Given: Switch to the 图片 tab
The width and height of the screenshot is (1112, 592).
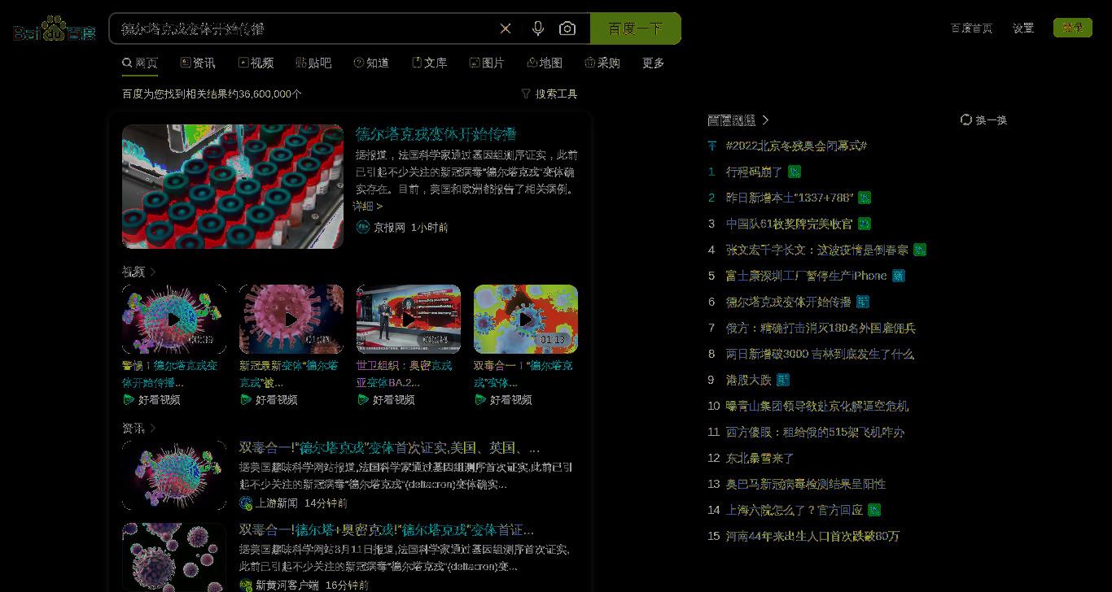Looking at the screenshot, I should point(487,63).
